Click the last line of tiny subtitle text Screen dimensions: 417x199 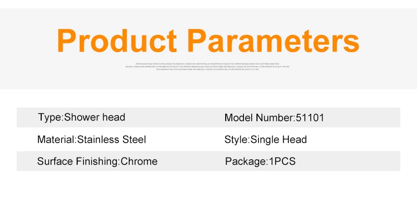[x=207, y=69]
